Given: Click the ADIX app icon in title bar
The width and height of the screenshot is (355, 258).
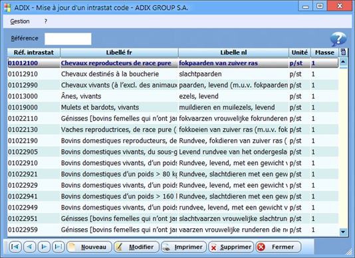Looking at the screenshot, I should (x=7, y=7).
